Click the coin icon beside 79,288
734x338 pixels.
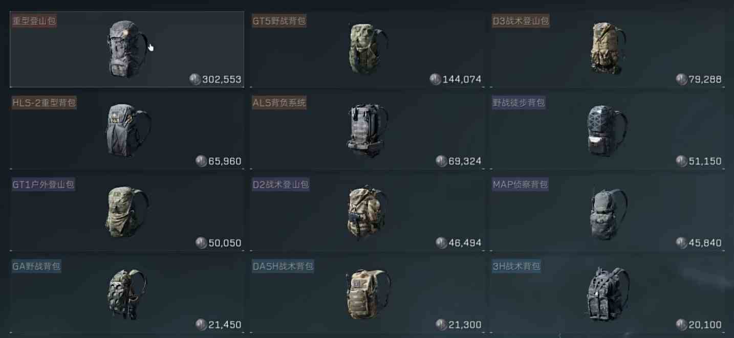681,79
